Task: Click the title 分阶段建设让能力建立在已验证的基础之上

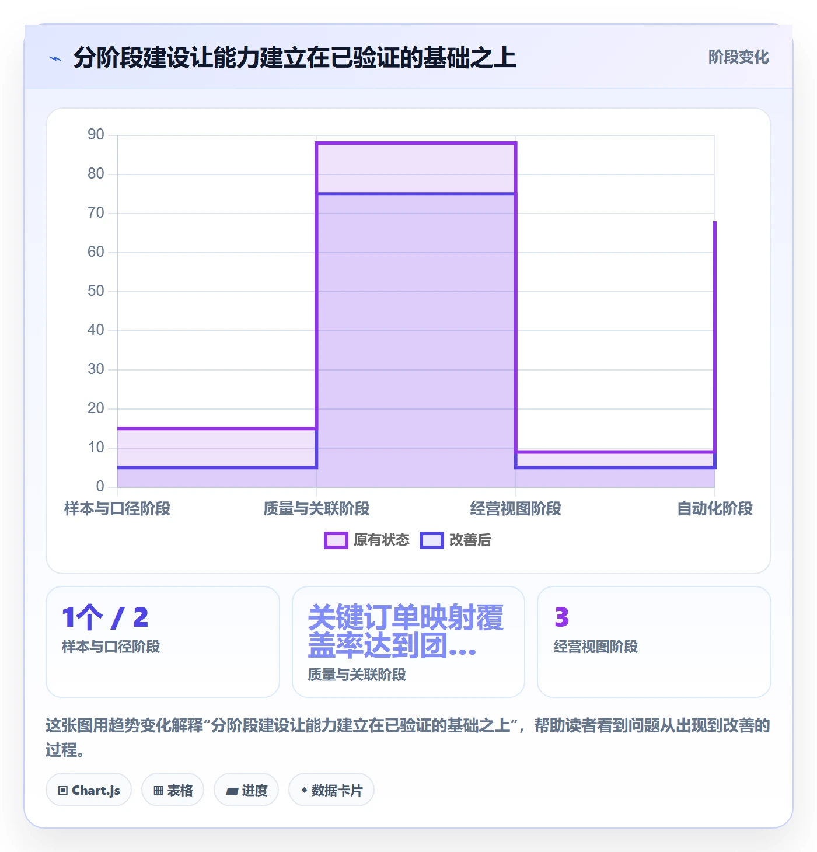Action: pos(295,58)
